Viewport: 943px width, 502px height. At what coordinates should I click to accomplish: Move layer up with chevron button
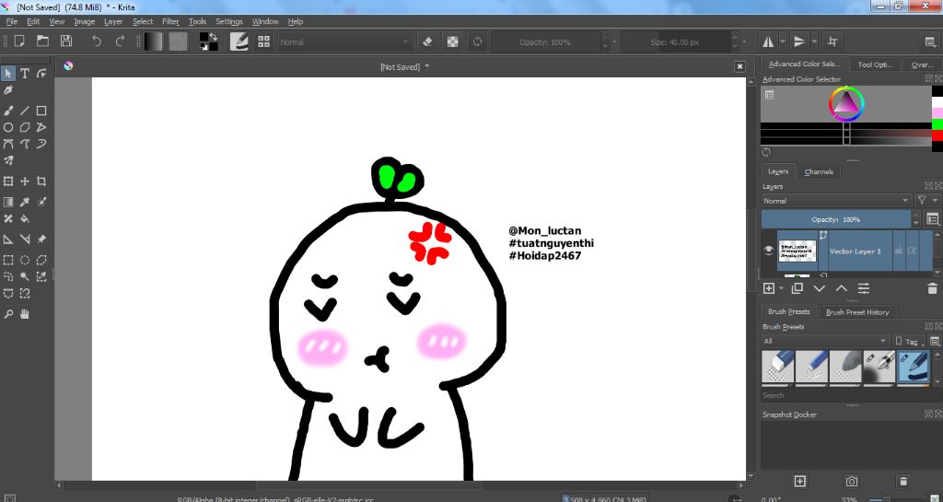(x=842, y=288)
